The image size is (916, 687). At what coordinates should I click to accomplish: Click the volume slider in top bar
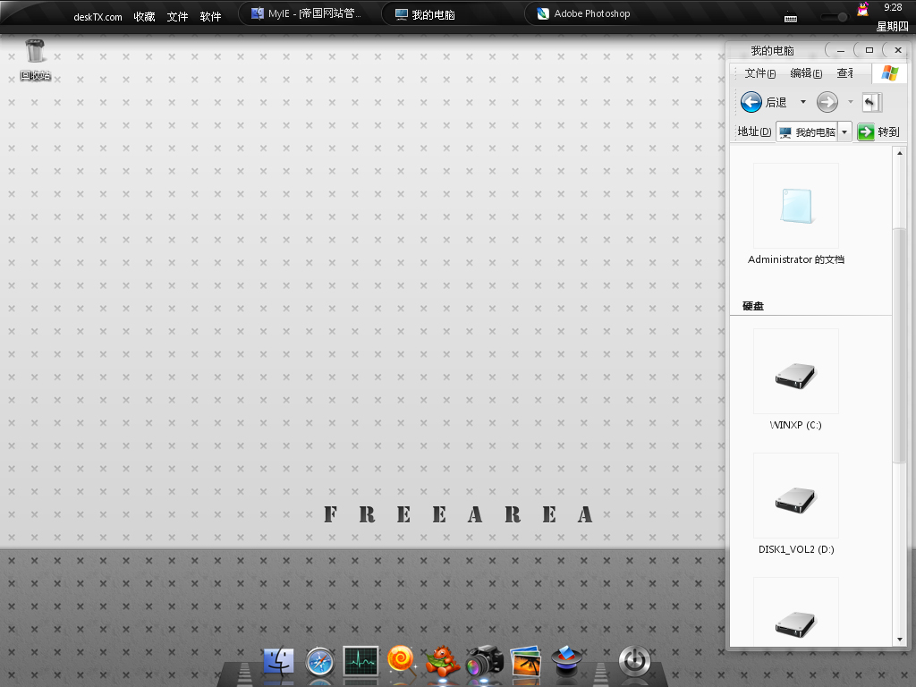[841, 17]
